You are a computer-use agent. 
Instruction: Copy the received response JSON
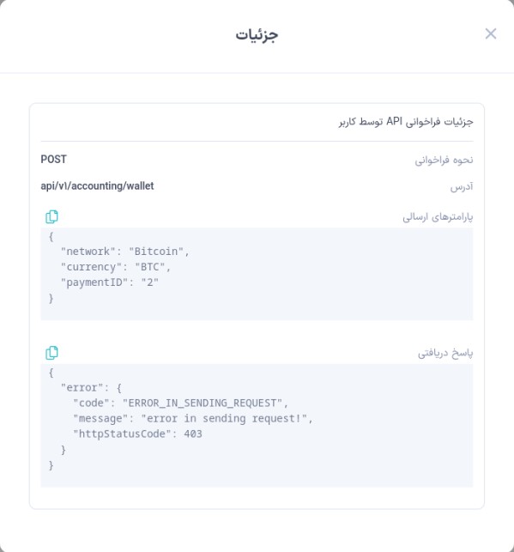click(x=51, y=353)
